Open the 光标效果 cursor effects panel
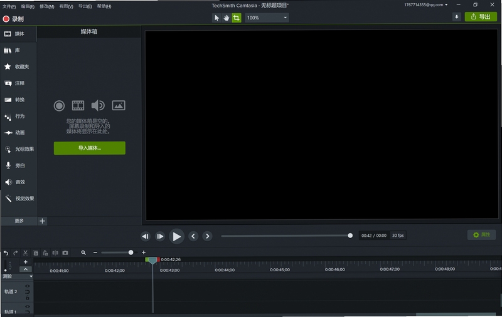This screenshot has width=502, height=317. tap(18, 149)
